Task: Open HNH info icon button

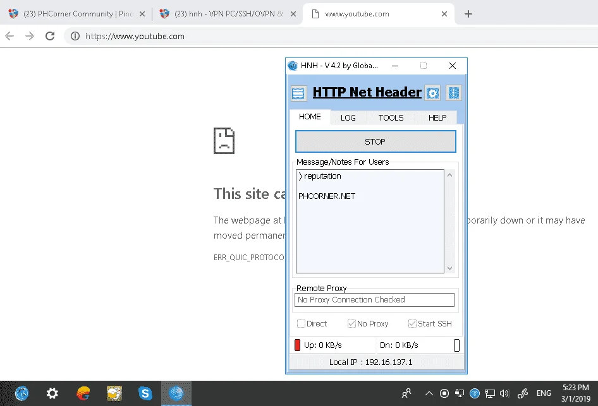Action: click(x=453, y=93)
